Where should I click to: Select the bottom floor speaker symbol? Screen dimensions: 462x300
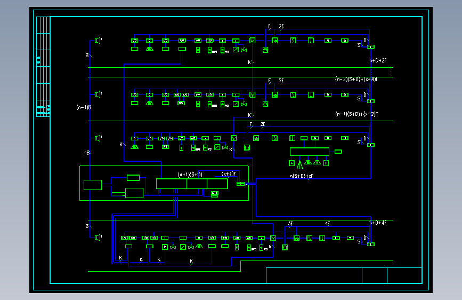pos(98,238)
